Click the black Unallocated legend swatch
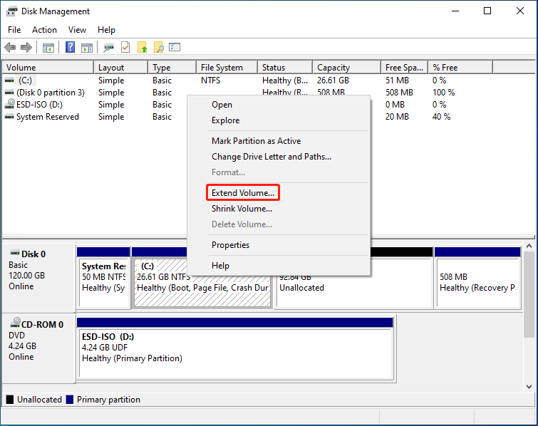The image size is (538, 426). click(x=10, y=400)
